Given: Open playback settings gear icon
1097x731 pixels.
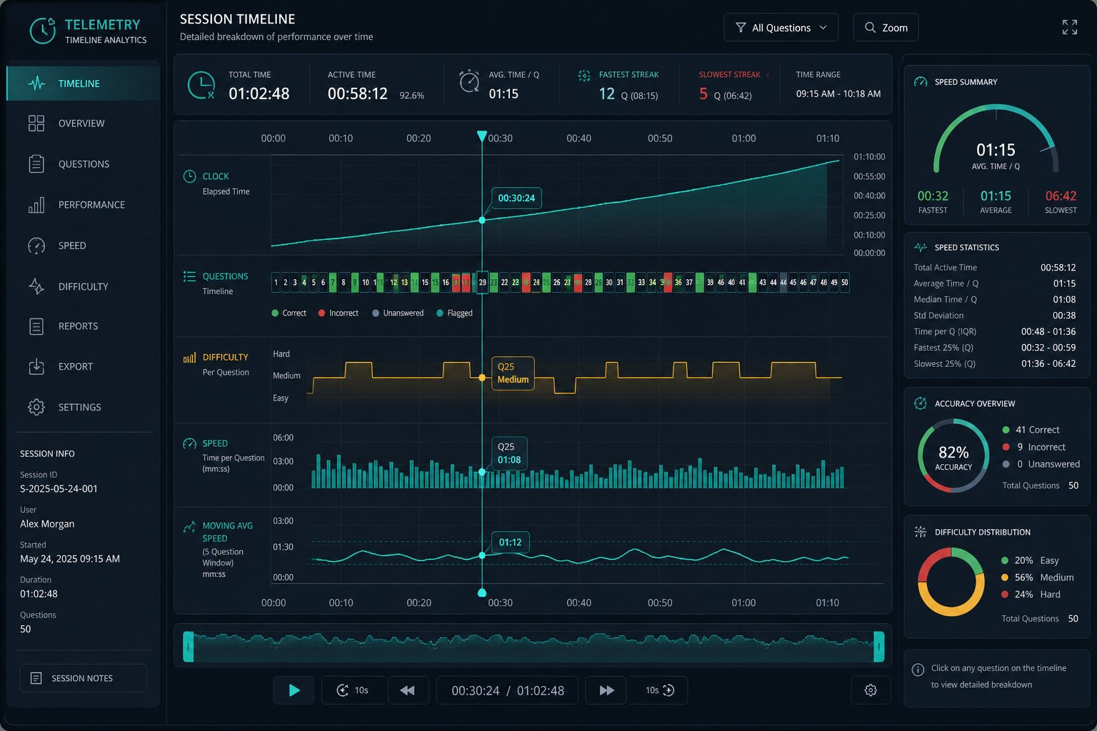Looking at the screenshot, I should (871, 690).
